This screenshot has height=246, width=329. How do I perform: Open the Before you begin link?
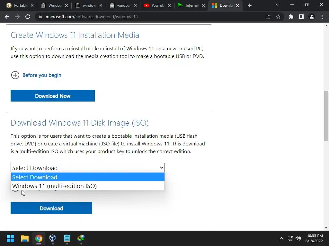pos(42,75)
